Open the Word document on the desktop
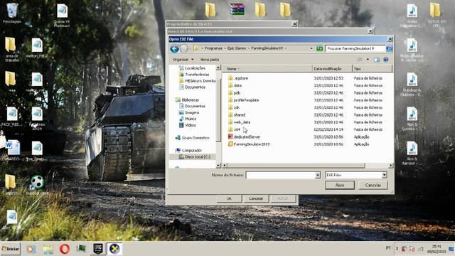 pyautogui.click(x=11, y=151)
